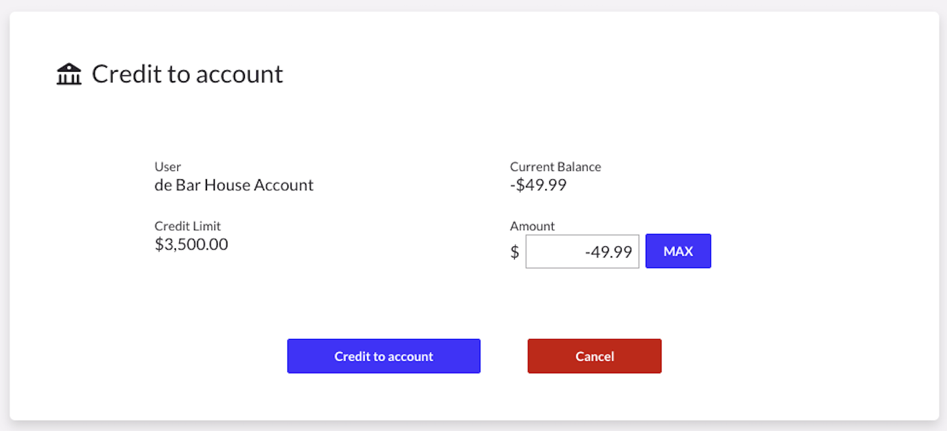Click the Credit to account heading

point(187,74)
